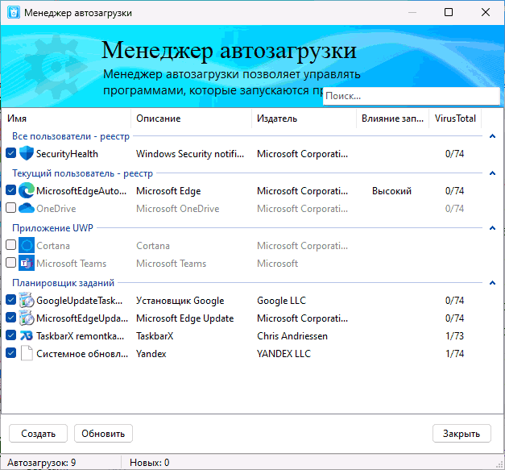Click the Windows Security notifi... description
The width and height of the screenshot is (505, 470).
(190, 154)
